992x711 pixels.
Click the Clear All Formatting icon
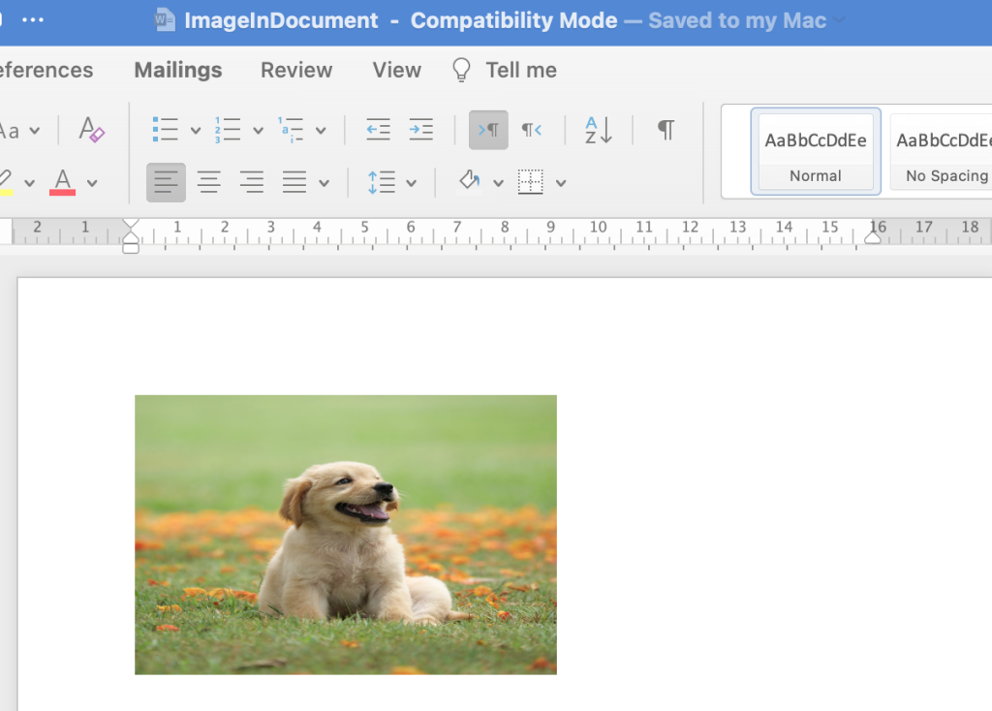point(91,130)
